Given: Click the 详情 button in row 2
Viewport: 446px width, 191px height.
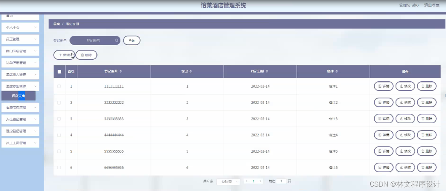Looking at the screenshot, I should coord(384,102).
